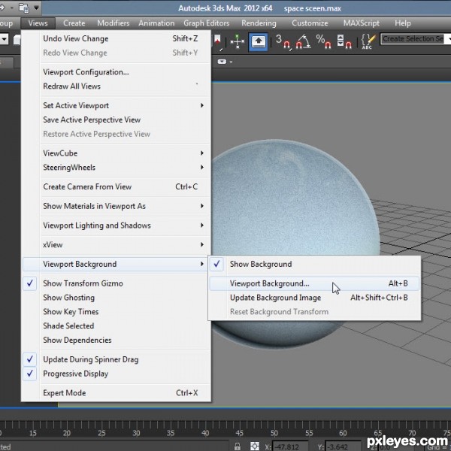This screenshot has height=451, width=451.
Task: Toggle the Show Transform Gizmo option
Action: [x=117, y=283]
